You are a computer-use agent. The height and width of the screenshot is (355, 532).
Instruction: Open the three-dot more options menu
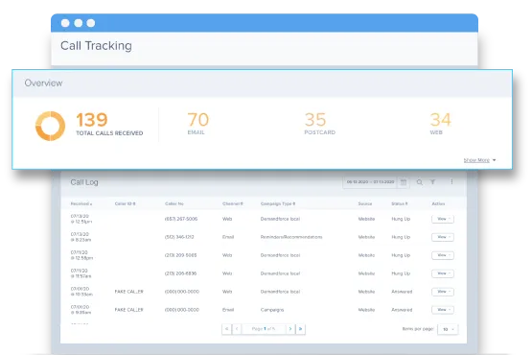pyautogui.click(x=451, y=181)
